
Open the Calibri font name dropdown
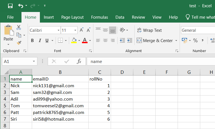click(x=59, y=30)
